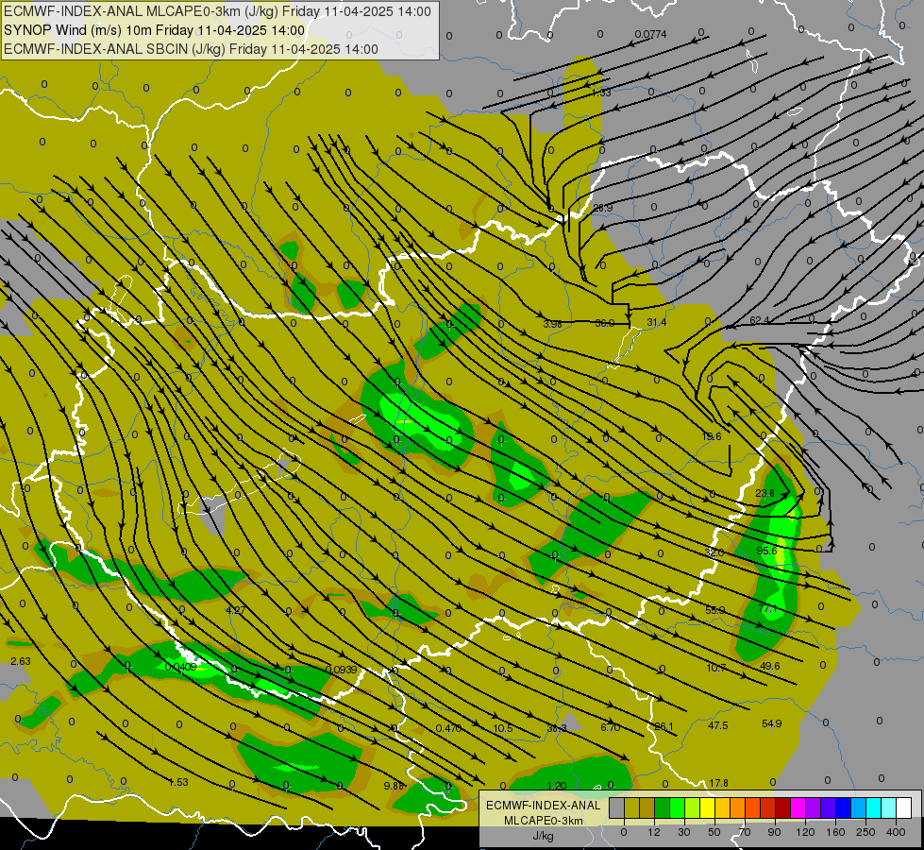
Task: Click the bright green legend swatch
Action: (x=678, y=807)
